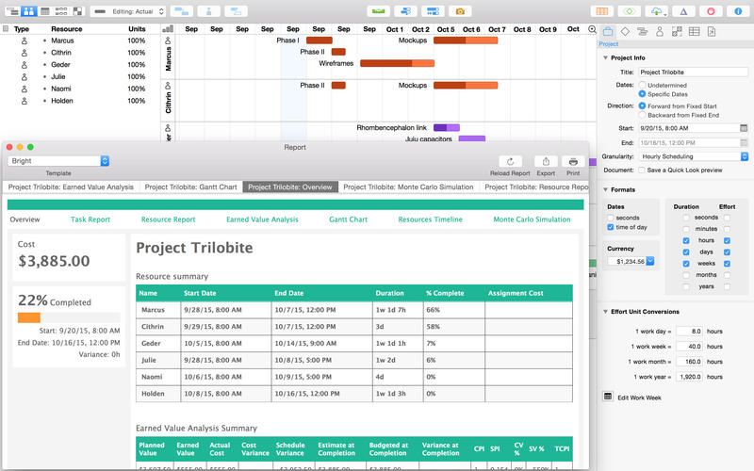This screenshot has width=754, height=471.
Task: Open the Granularity Hourly Scheduling dropdown
Action: [693, 156]
